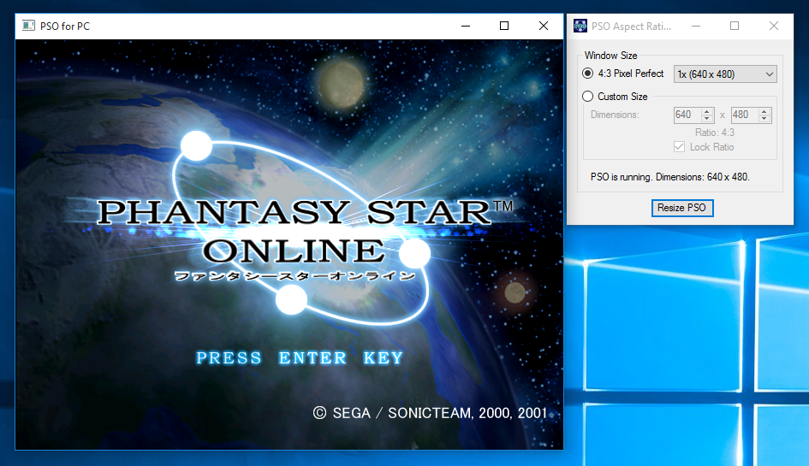809x466 pixels.
Task: Click the width field showing 640
Action: pyautogui.click(x=687, y=115)
